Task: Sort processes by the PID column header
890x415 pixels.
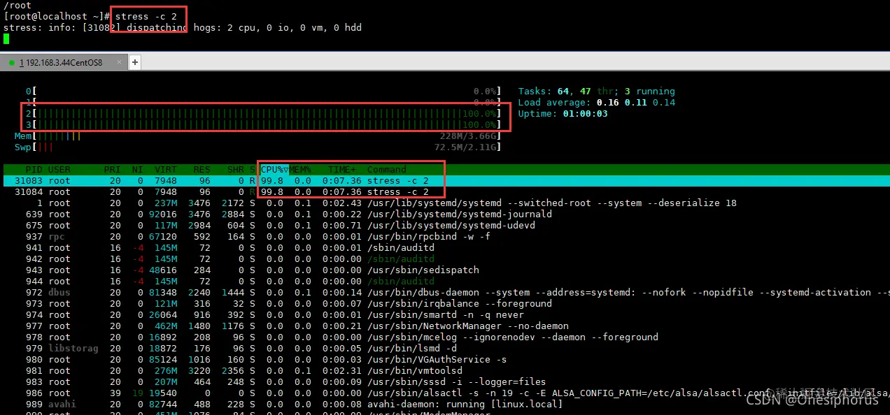Action: 34,169
